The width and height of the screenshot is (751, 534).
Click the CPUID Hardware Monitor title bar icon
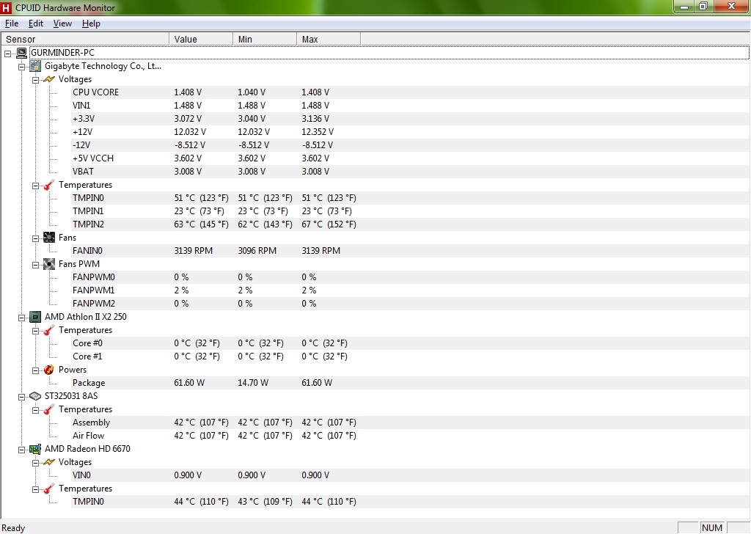6,7
